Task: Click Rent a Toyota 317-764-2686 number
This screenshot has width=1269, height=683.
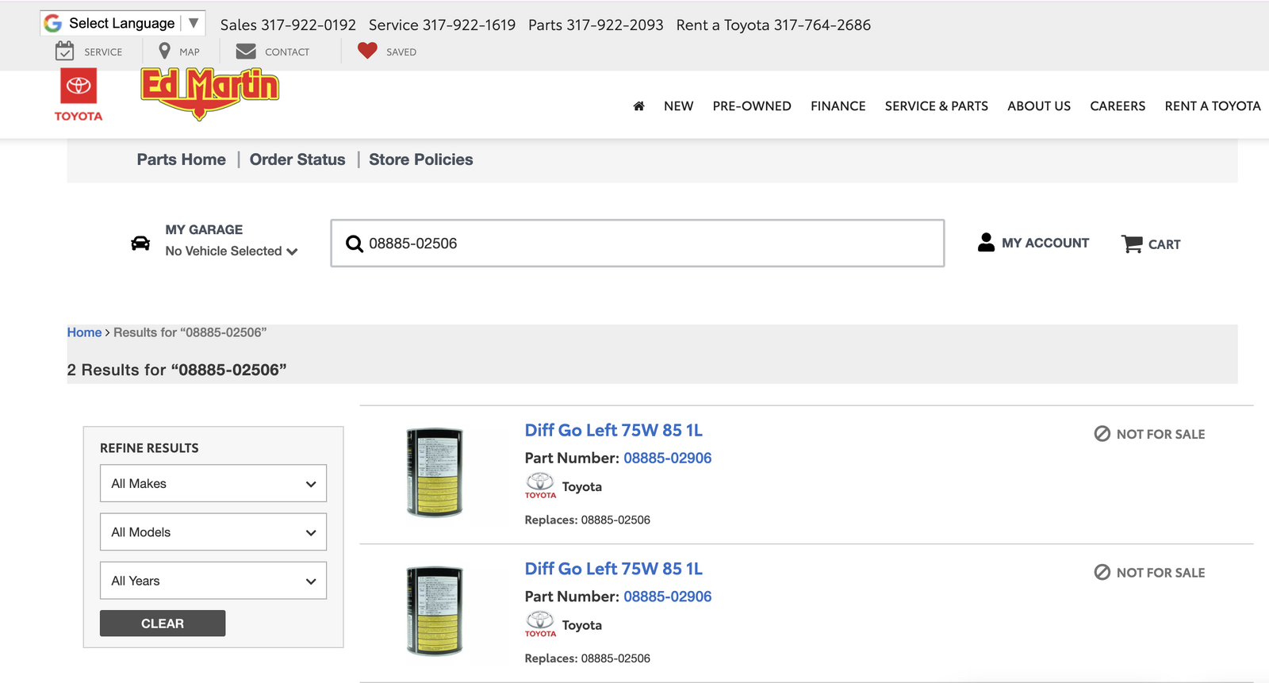Action: (x=773, y=25)
